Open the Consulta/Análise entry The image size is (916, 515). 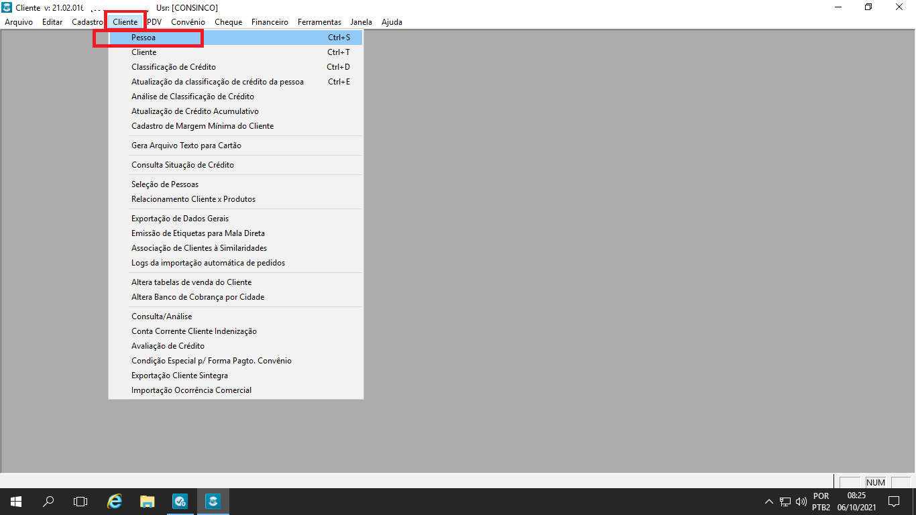[x=236, y=317]
